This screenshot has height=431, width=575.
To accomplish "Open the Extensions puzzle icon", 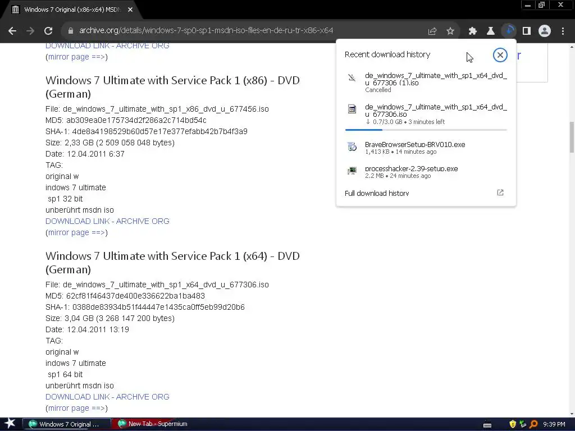I will click(472, 31).
